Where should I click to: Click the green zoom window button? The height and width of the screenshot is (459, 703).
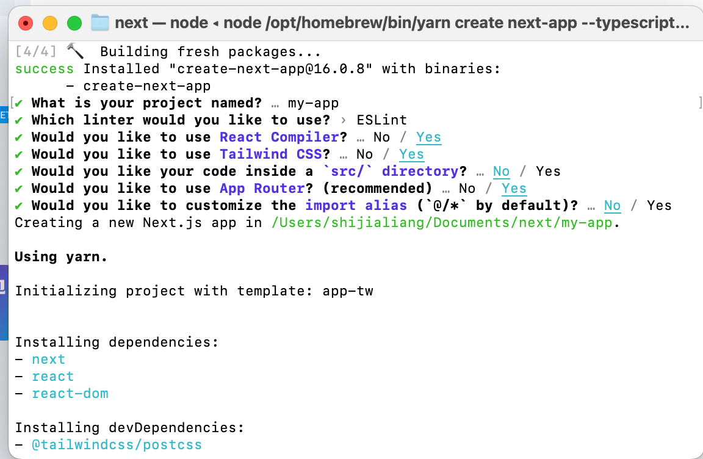pos(74,23)
